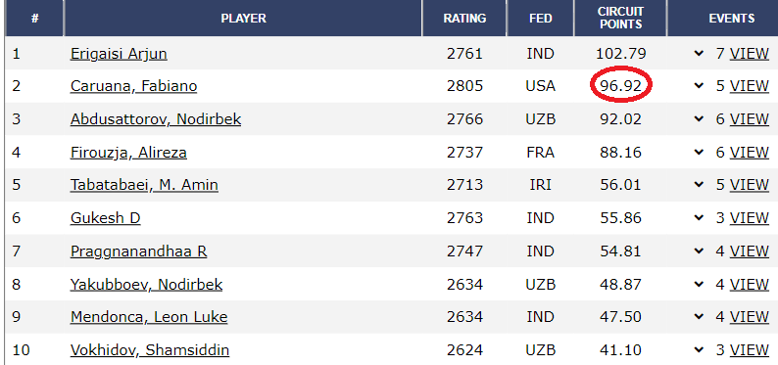This screenshot has height=365, width=778.
Task: Expand events chevron for Praggnanandhaa R
Action: coord(699,251)
